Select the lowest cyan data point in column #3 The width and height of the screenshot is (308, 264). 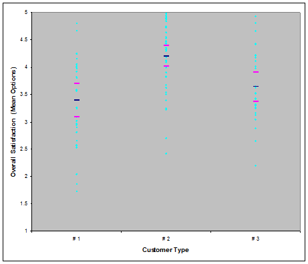(x=256, y=166)
